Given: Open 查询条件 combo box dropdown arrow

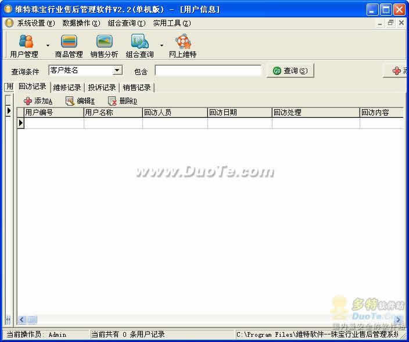Looking at the screenshot, I should tap(117, 70).
